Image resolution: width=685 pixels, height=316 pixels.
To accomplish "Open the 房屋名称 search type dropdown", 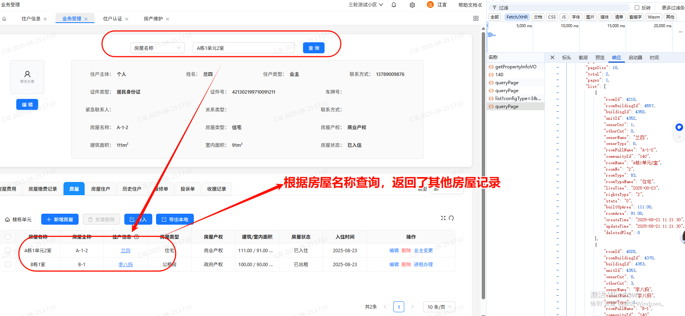I will [157, 48].
